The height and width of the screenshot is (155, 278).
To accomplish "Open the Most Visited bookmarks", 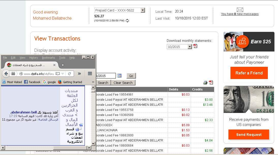I will pos(12,82).
